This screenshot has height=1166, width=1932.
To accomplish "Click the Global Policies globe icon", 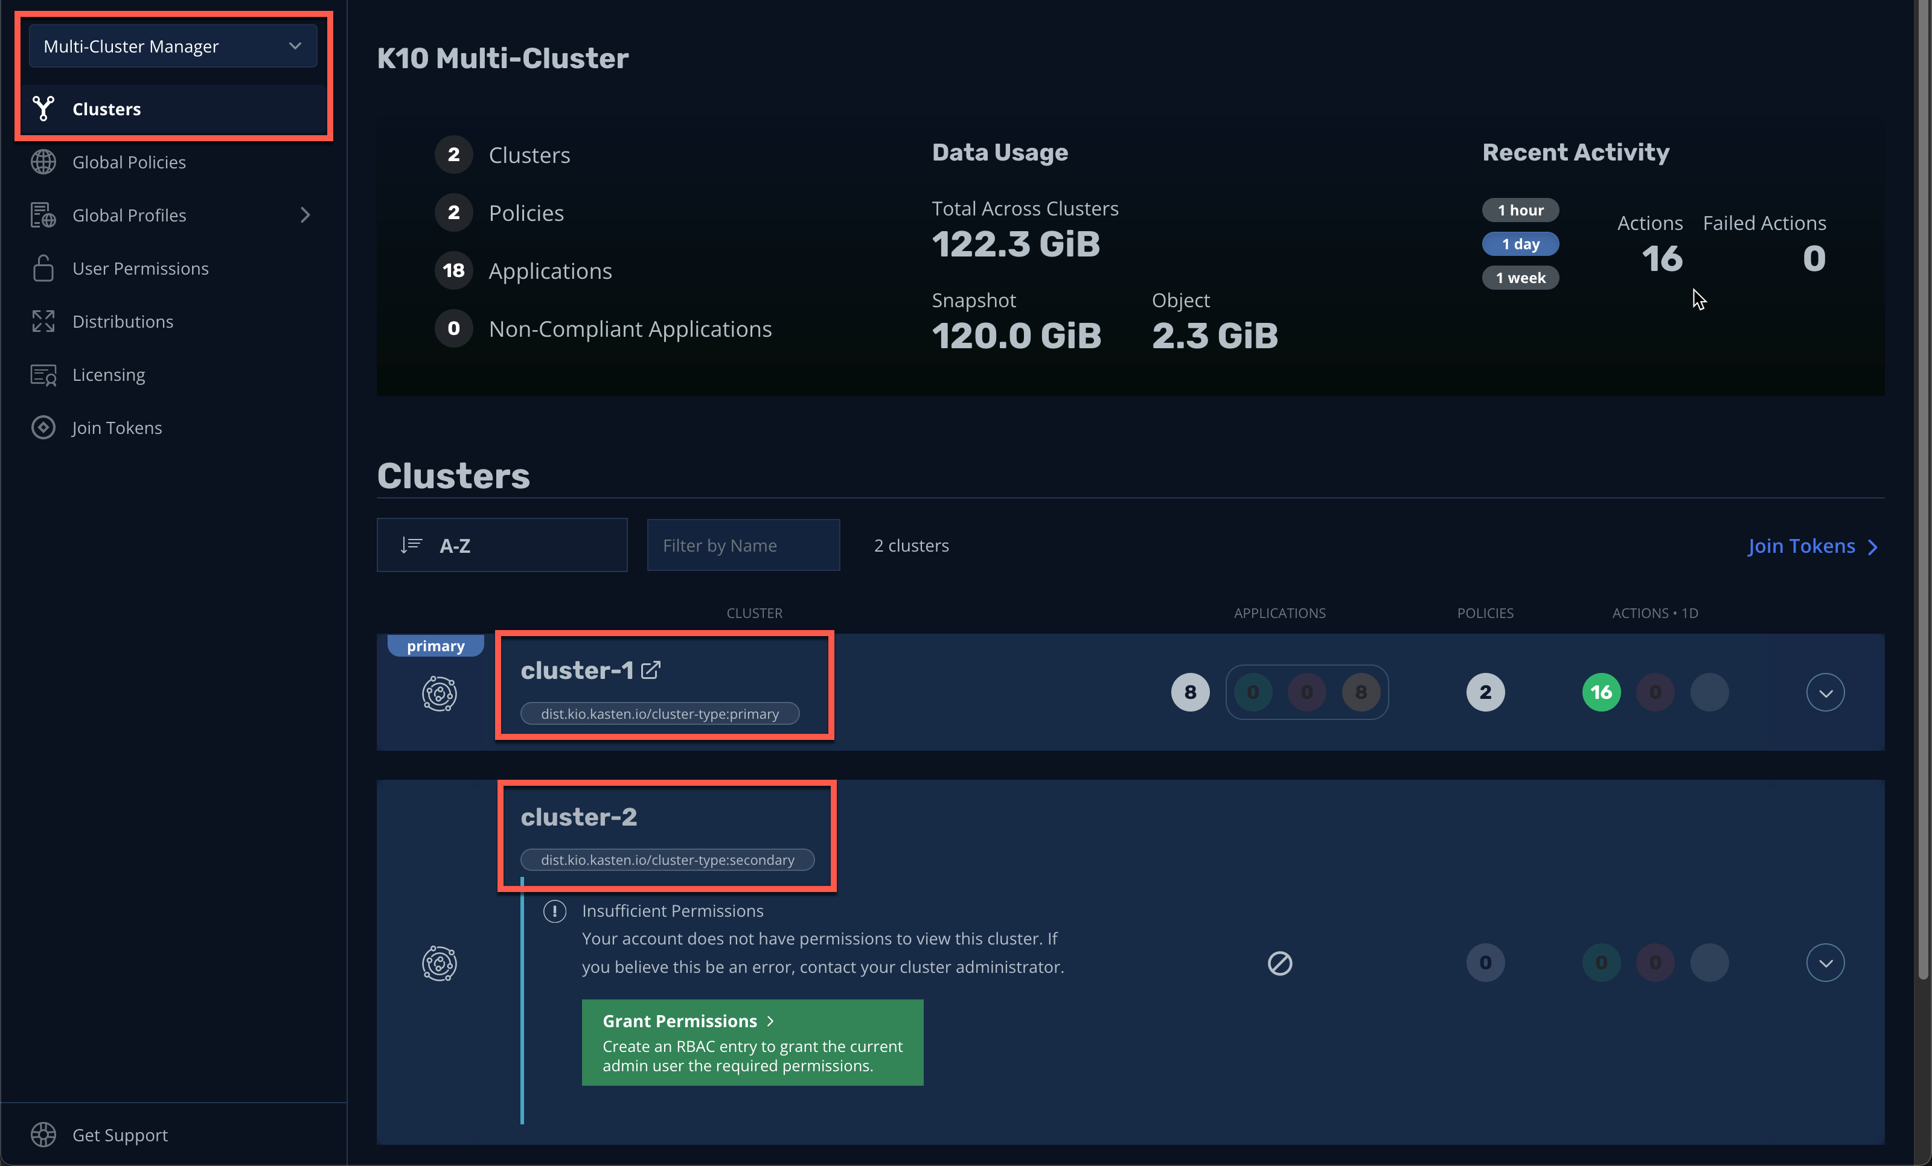I will pyautogui.click(x=43, y=162).
